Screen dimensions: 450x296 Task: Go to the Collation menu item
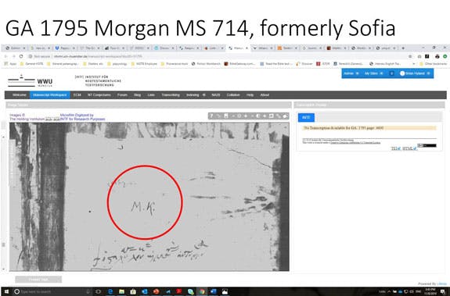coord(233,95)
